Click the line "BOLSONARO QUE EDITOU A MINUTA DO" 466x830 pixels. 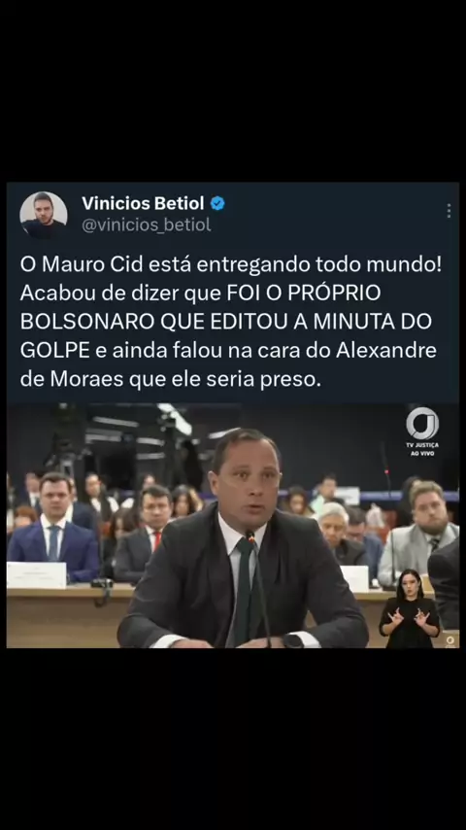(226, 322)
